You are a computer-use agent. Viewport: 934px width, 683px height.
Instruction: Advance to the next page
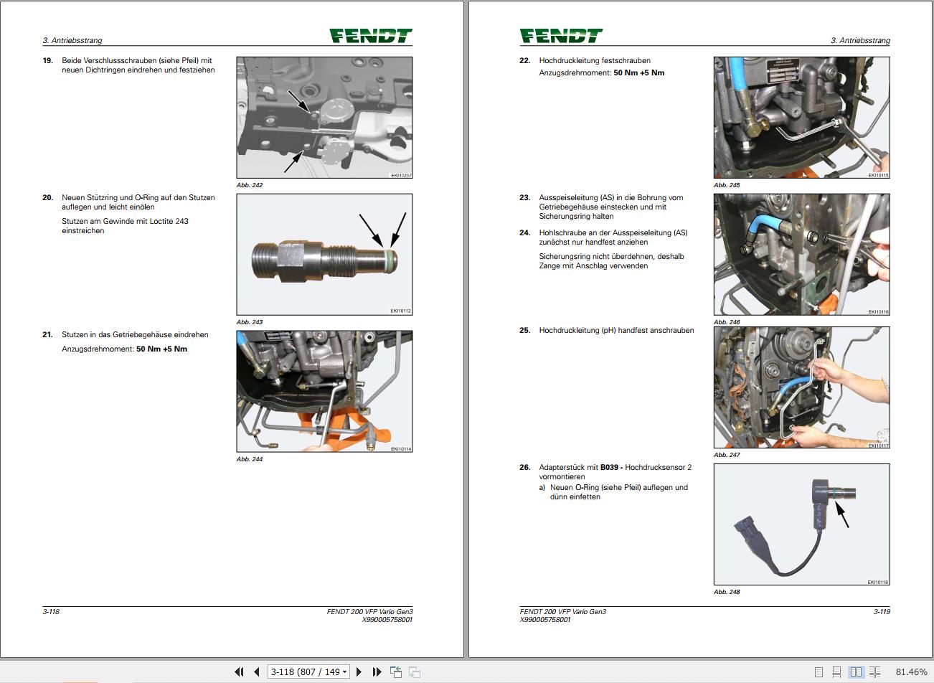360,672
